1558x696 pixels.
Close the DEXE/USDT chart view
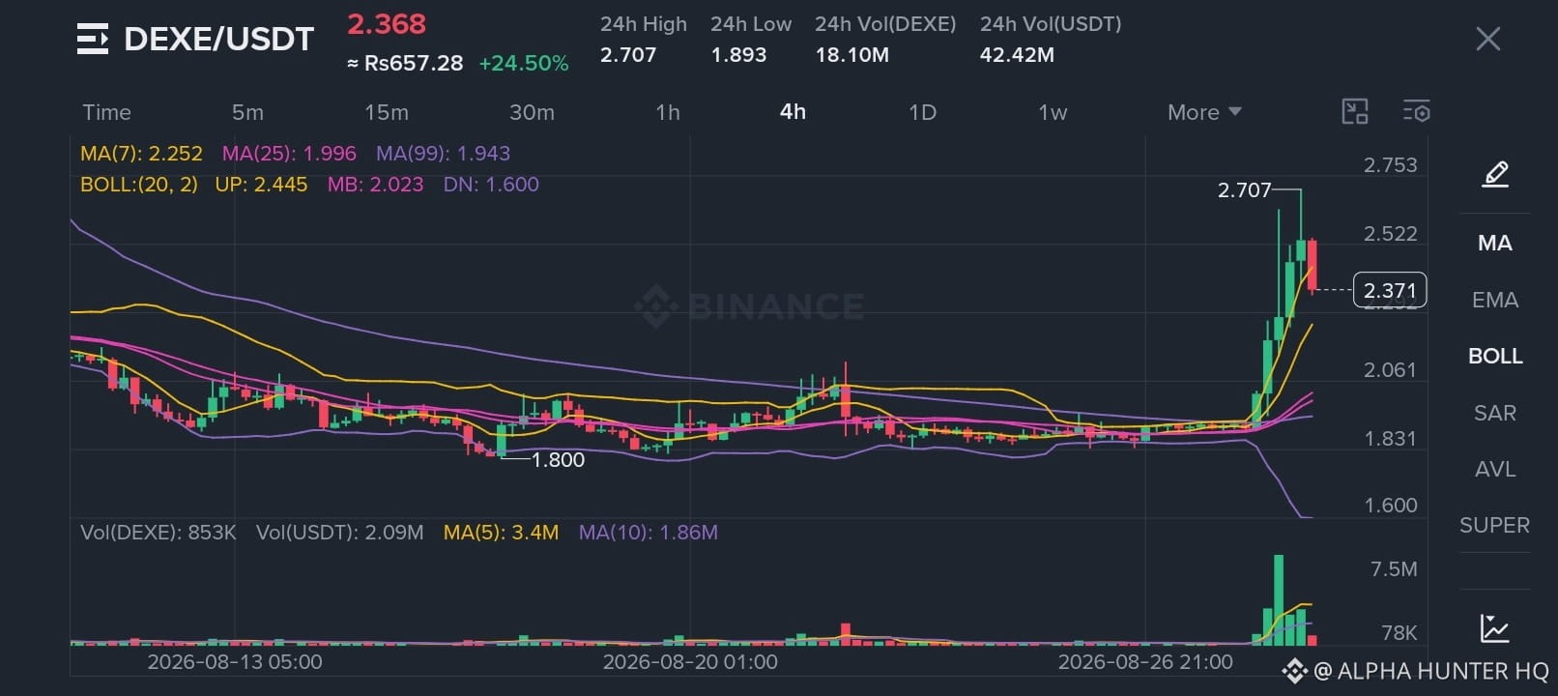coord(1488,39)
